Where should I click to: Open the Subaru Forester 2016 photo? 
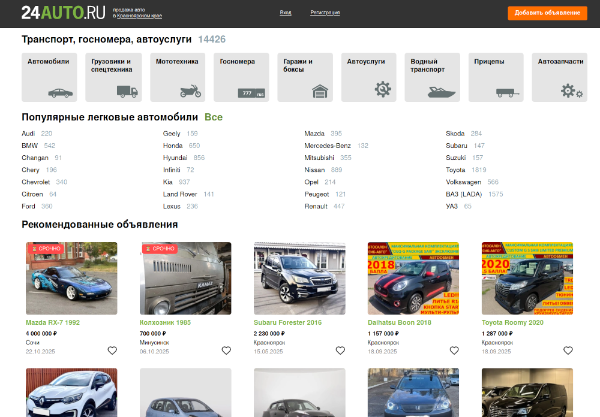click(299, 278)
